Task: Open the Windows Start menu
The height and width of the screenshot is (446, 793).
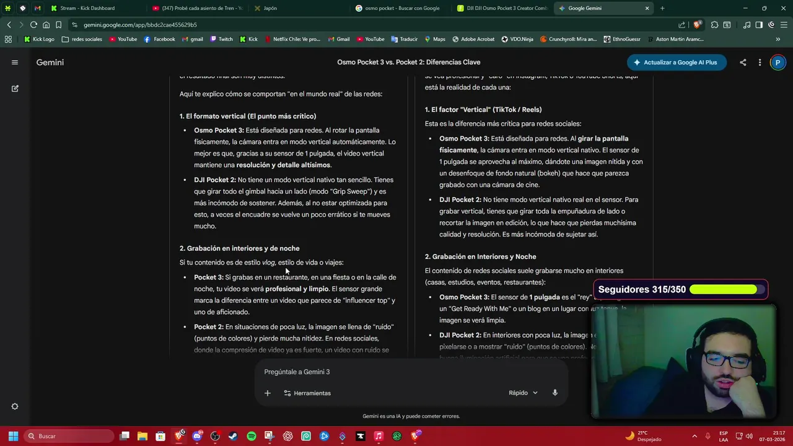Action: [x=13, y=436]
